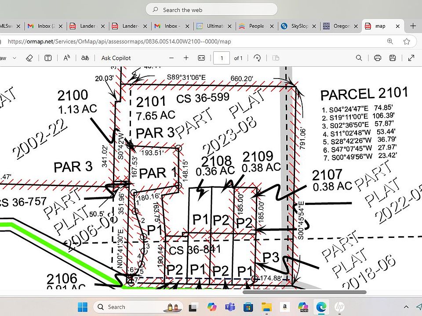
Task: Open the HP app on taskbar
Action: tap(339, 307)
